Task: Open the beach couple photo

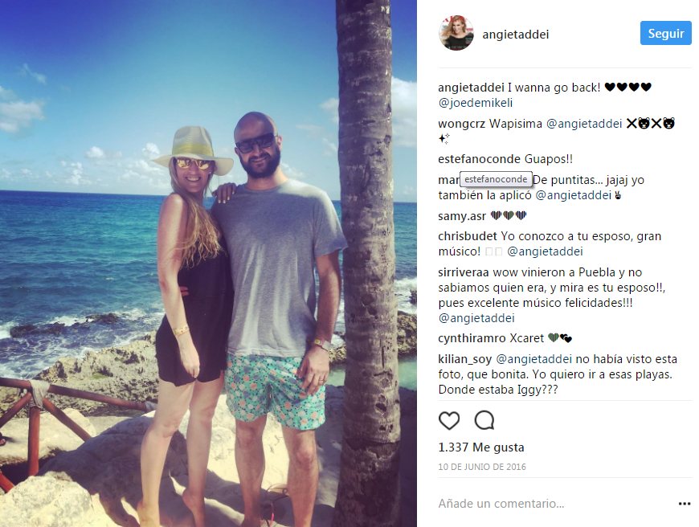Action: (208, 263)
